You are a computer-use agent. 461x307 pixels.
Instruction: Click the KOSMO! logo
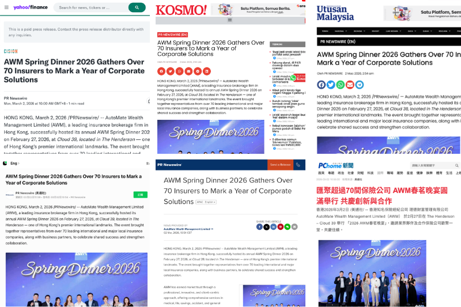point(181,10)
